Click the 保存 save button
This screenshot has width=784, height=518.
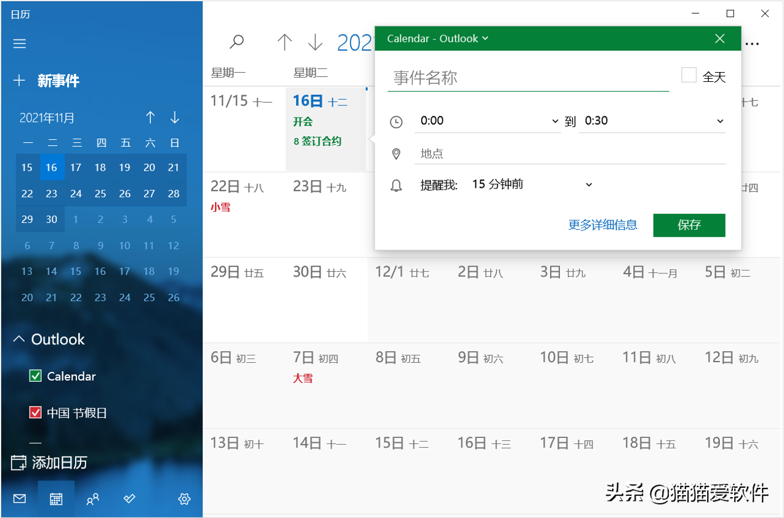pos(689,225)
